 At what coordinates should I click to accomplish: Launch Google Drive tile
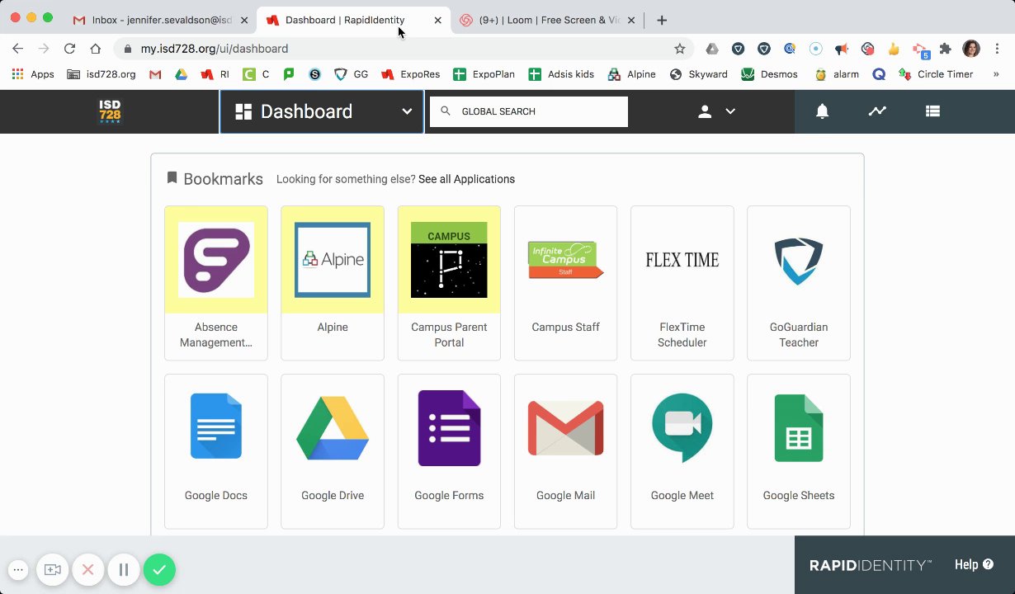click(x=333, y=451)
